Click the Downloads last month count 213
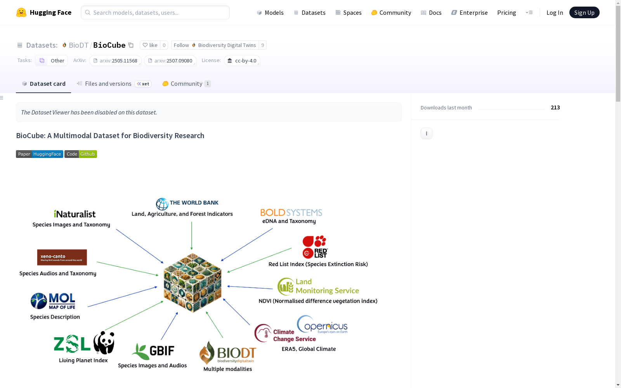 coord(555,107)
